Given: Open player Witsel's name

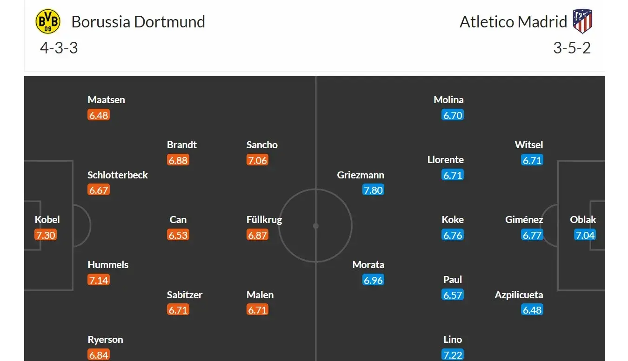Looking at the screenshot, I should [x=529, y=145].
